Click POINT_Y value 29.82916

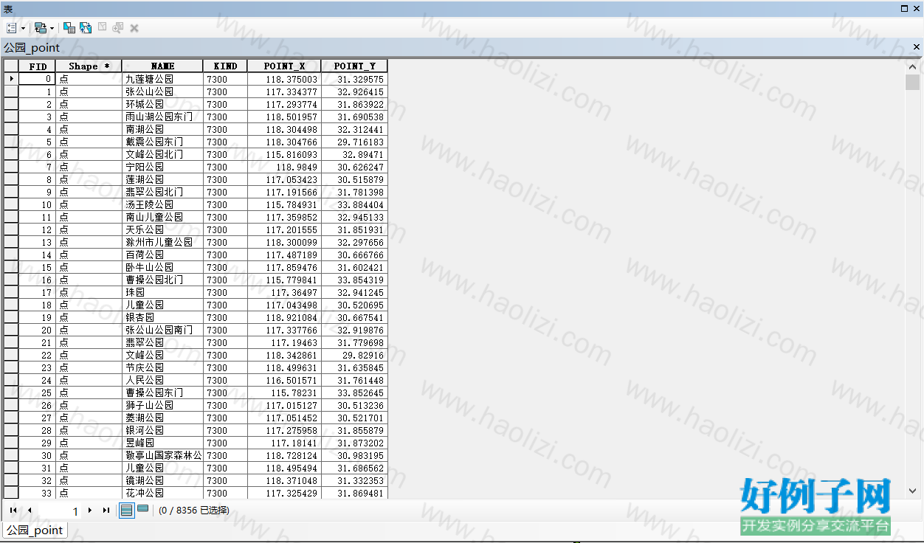click(354, 355)
